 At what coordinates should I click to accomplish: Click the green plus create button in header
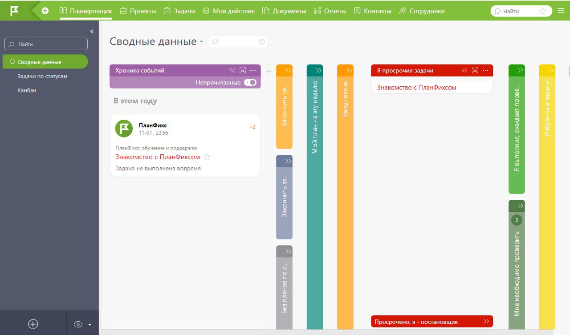(45, 11)
